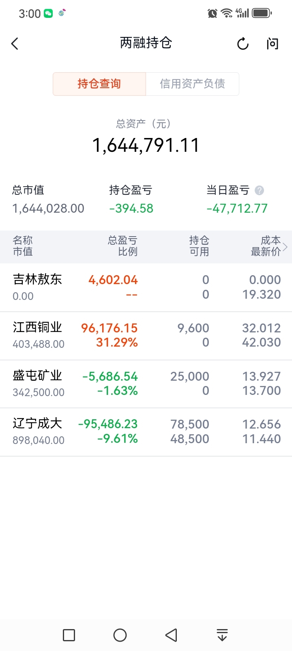This screenshot has height=651, width=292.
Task: Tap the question mark beside 当日盈亏
Action: 259,190
